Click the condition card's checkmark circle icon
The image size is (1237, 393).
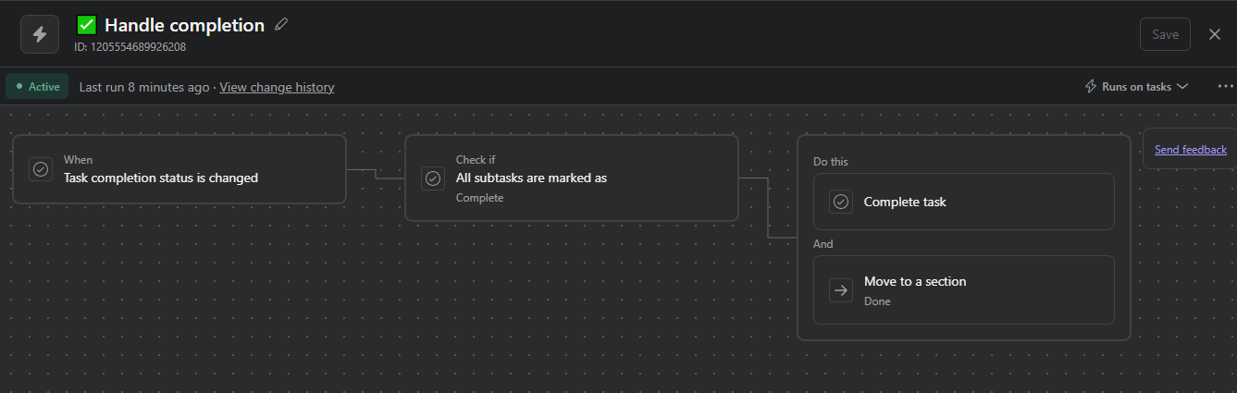(433, 178)
